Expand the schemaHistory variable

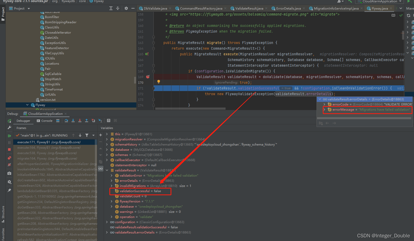107,144
